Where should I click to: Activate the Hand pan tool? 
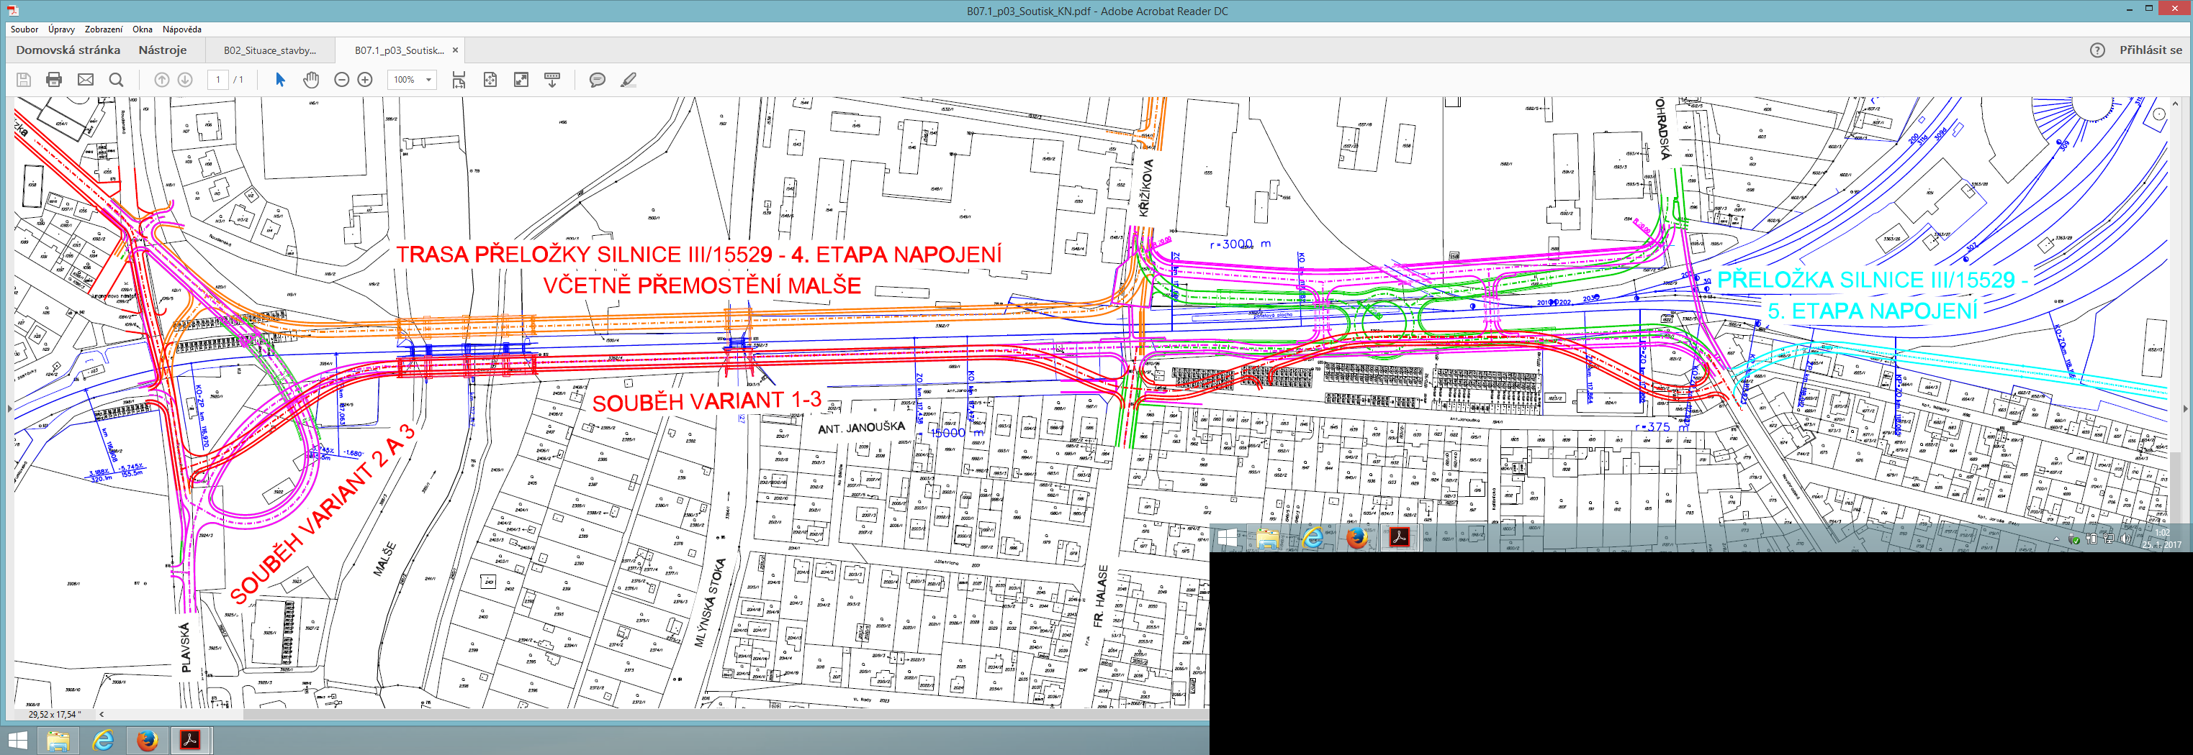click(x=311, y=80)
